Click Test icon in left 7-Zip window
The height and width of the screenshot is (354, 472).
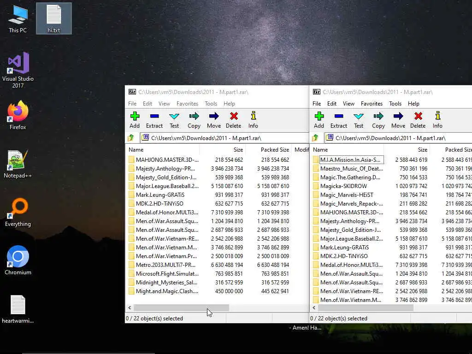(x=174, y=116)
